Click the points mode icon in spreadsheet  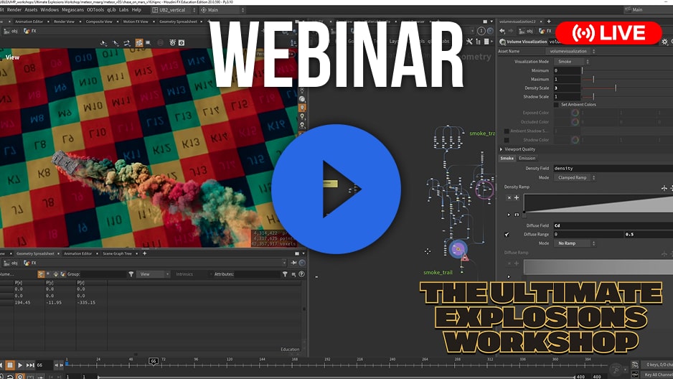[41, 273]
